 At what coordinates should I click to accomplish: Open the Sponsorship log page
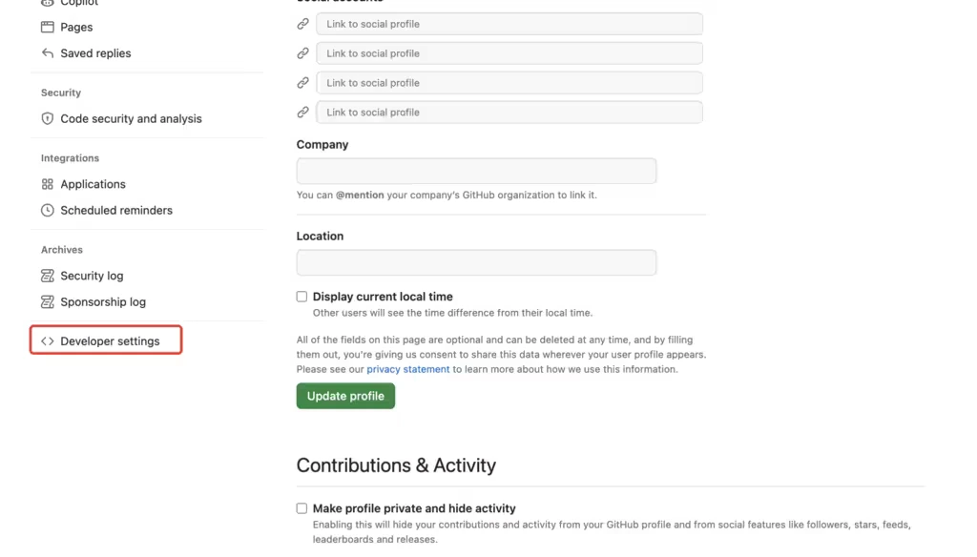coord(103,301)
